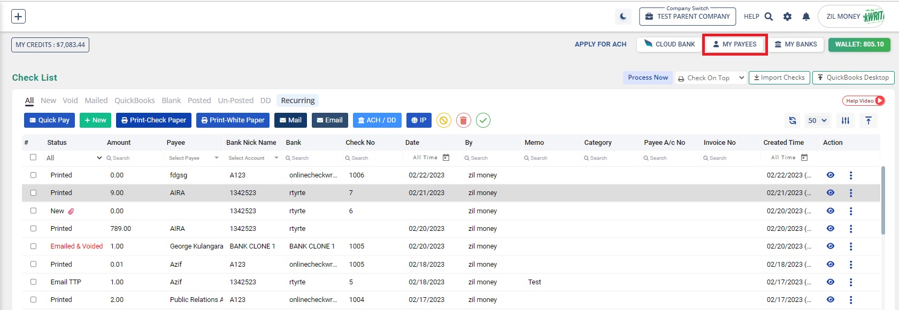The image size is (899, 310).
Task: Click the export upload arrow icon
Action: pyautogui.click(x=869, y=121)
